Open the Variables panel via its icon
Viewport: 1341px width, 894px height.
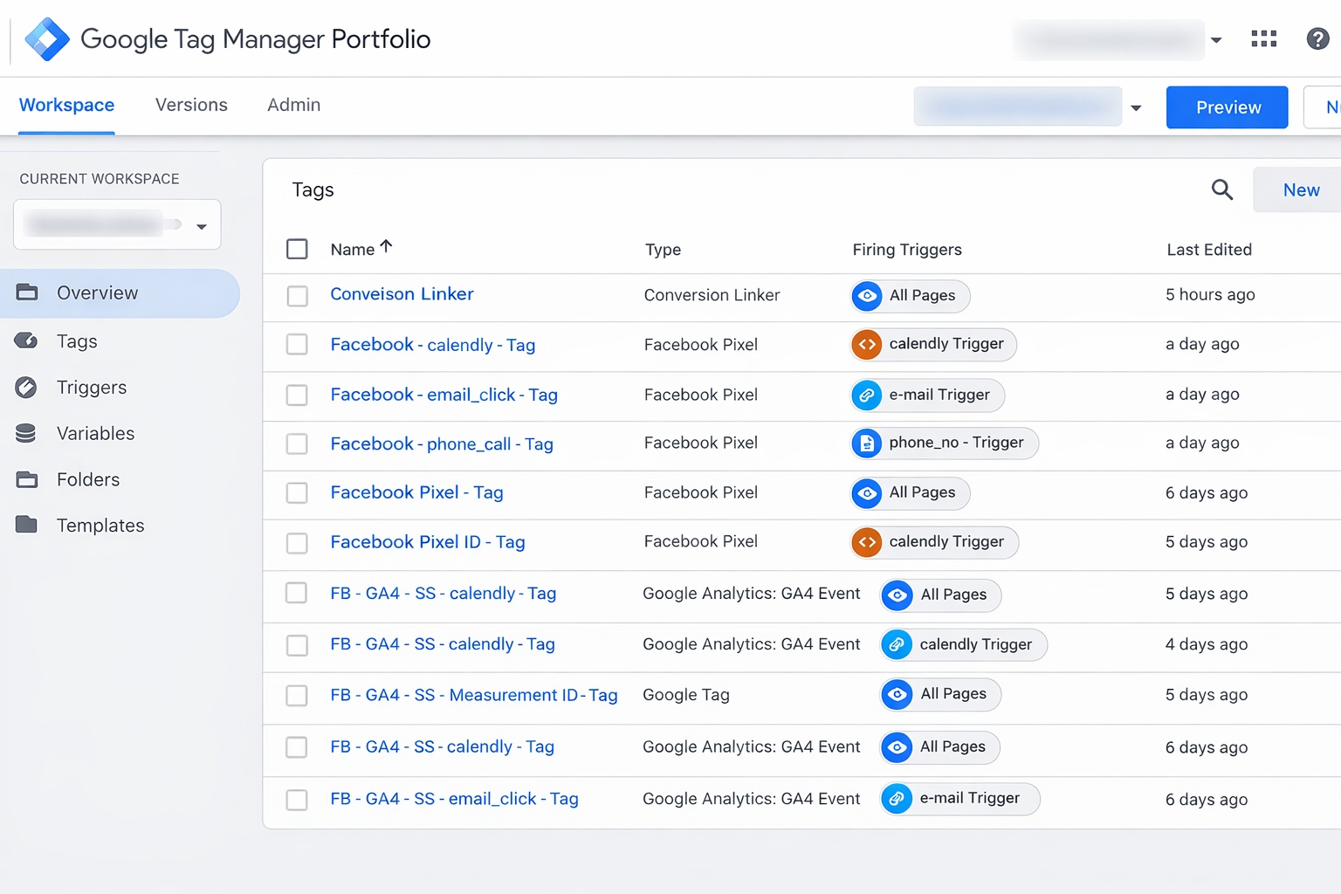(26, 433)
